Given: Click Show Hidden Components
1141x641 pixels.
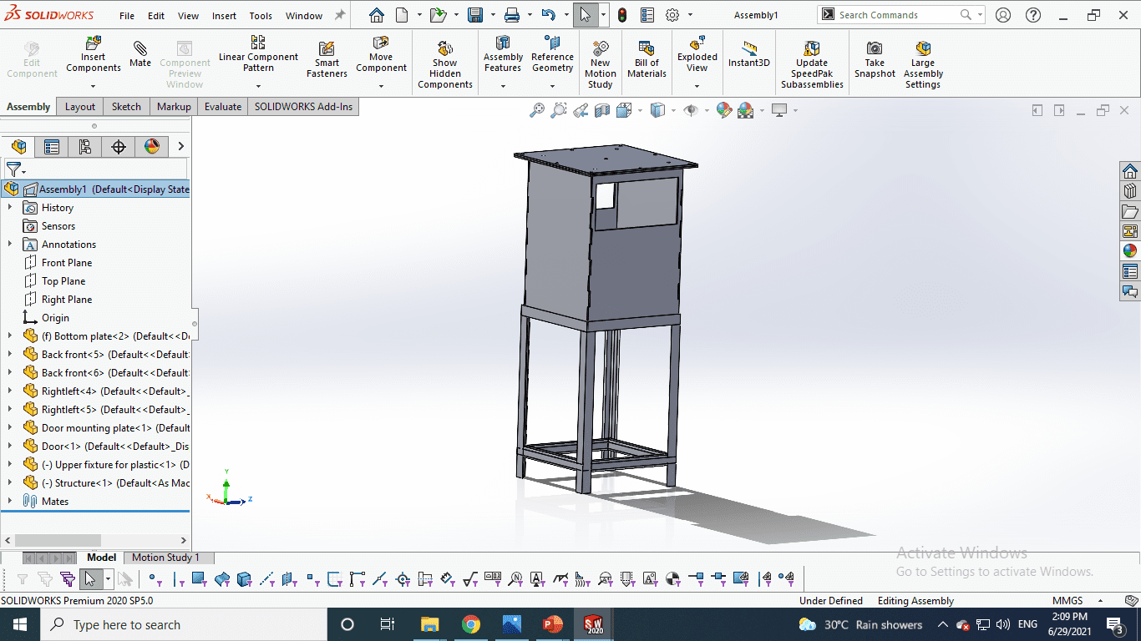Looking at the screenshot, I should [x=445, y=65].
